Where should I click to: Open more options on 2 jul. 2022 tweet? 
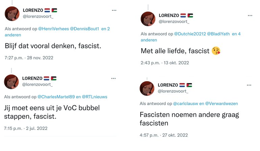coord(114,78)
